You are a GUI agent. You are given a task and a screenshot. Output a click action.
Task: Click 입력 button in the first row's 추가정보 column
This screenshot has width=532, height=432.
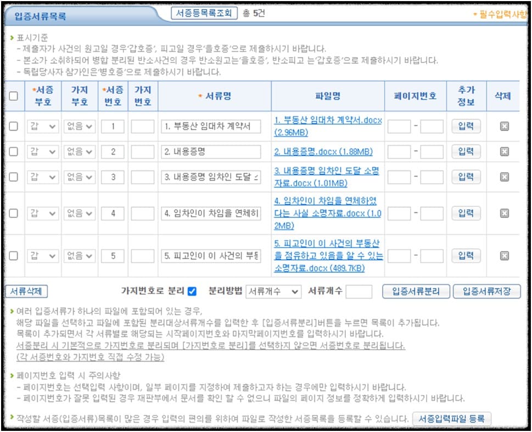coord(466,127)
